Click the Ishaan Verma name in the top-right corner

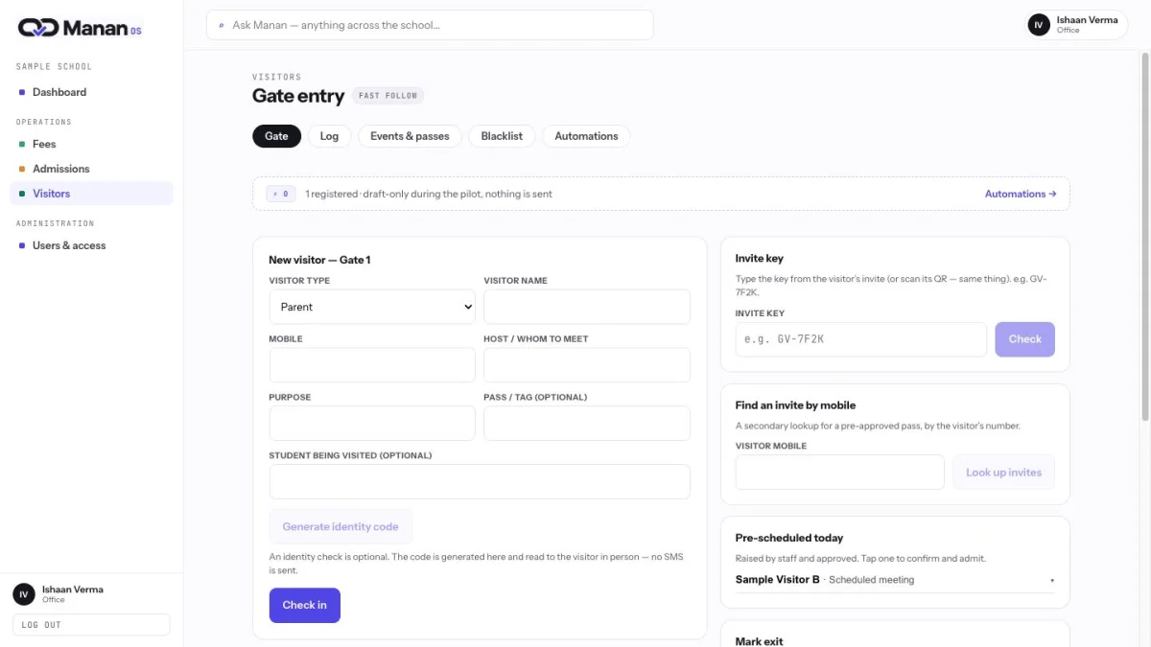pyautogui.click(x=1087, y=20)
